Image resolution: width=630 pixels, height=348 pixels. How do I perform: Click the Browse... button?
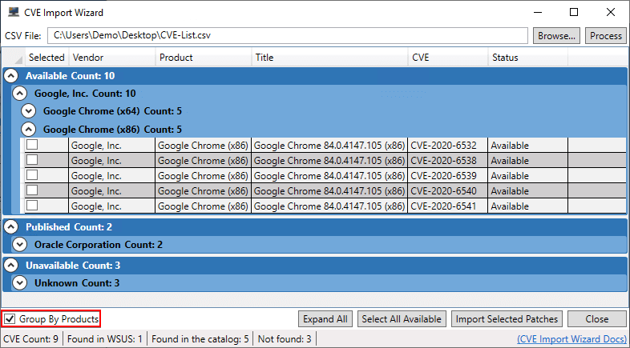pos(556,36)
